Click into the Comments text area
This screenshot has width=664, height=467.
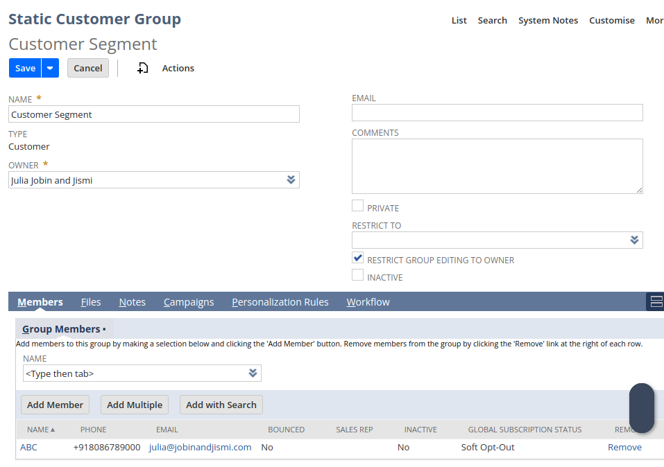[x=497, y=166]
